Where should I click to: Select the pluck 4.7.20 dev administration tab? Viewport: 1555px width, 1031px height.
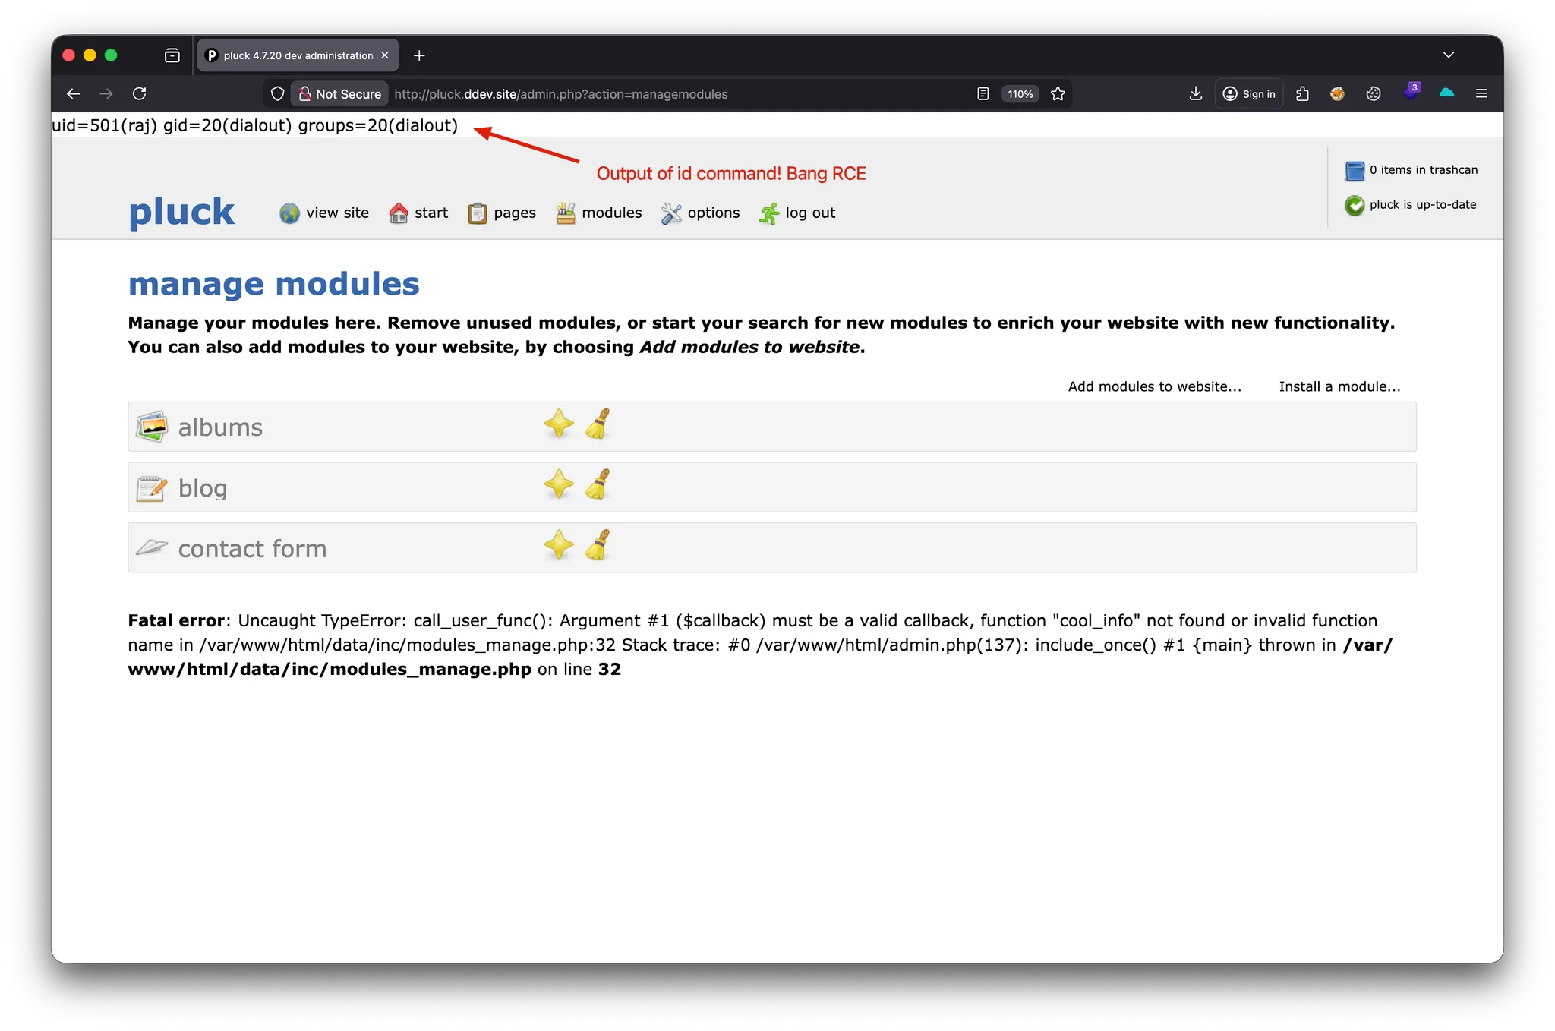click(x=298, y=55)
